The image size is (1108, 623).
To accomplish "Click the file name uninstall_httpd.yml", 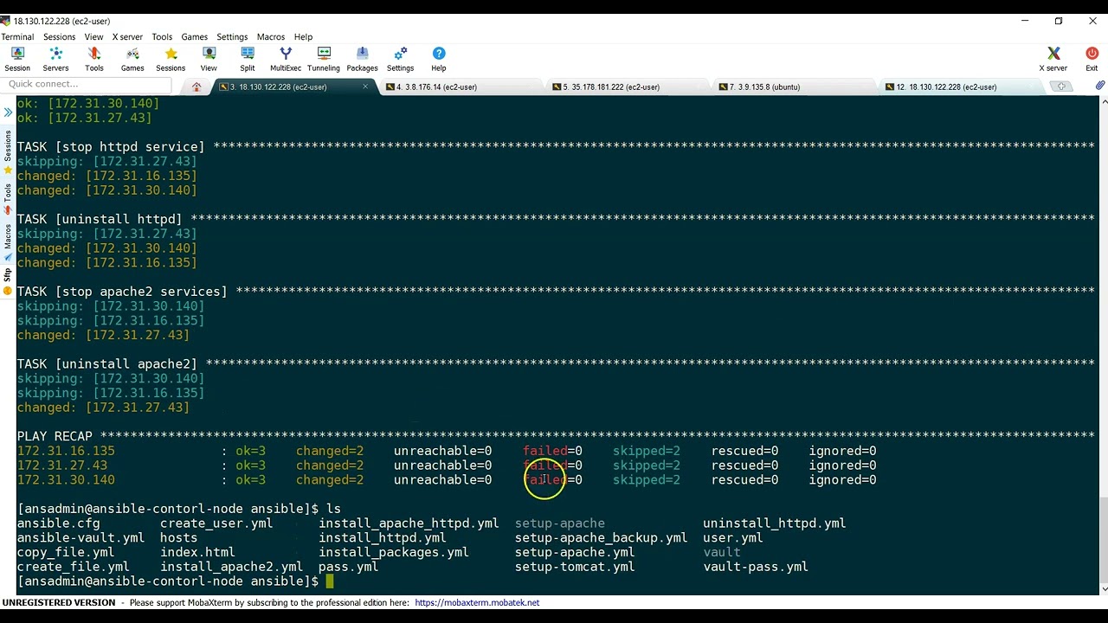I will coord(775,523).
